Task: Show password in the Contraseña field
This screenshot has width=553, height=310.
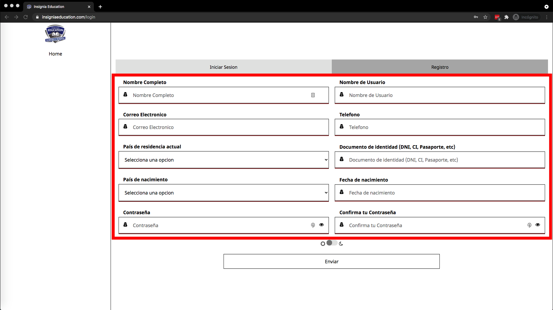Action: [x=322, y=225]
